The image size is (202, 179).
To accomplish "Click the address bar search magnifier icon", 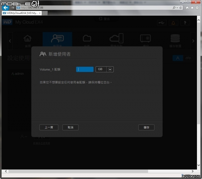I will pos(174,8).
